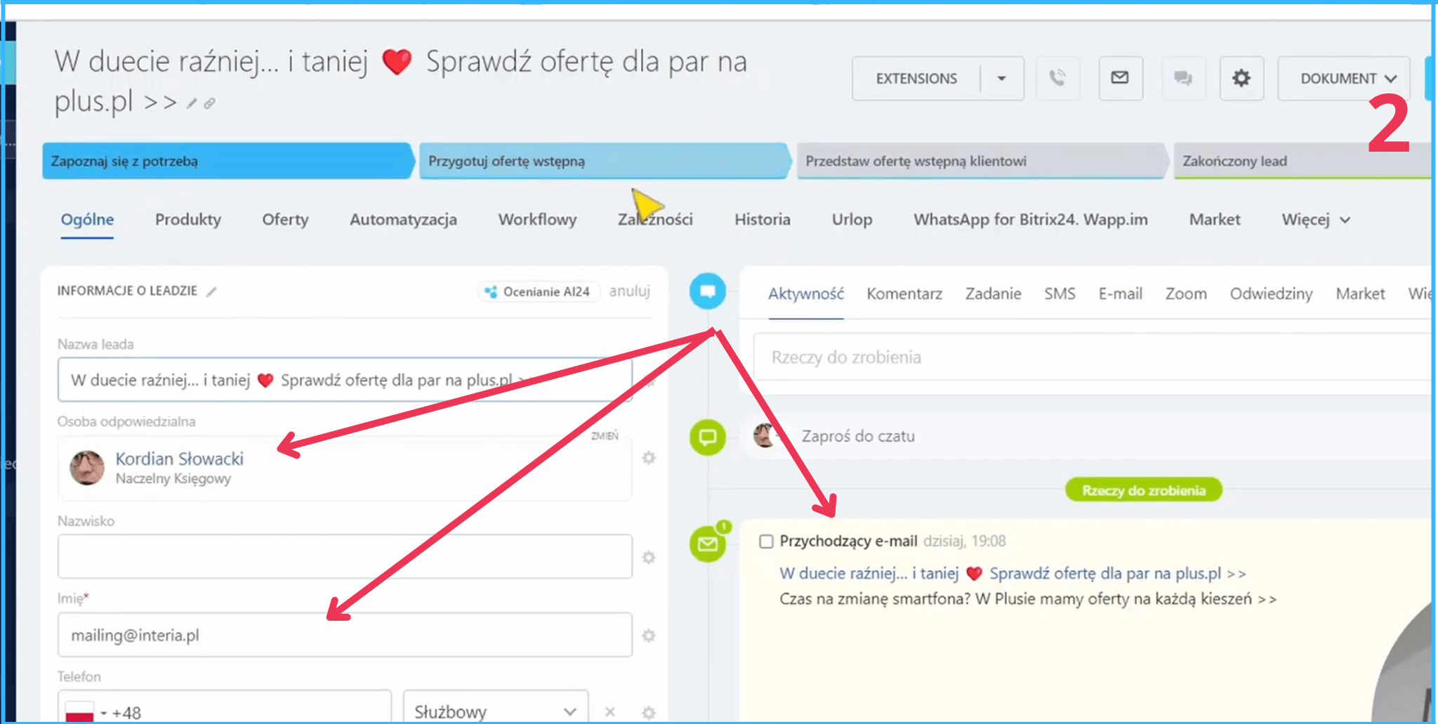Click the green incoming email timeline icon
1438x724 pixels.
click(708, 544)
